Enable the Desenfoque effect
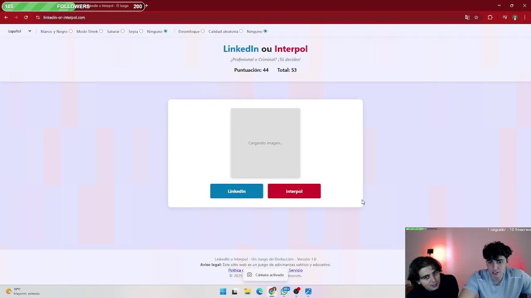 (x=202, y=31)
